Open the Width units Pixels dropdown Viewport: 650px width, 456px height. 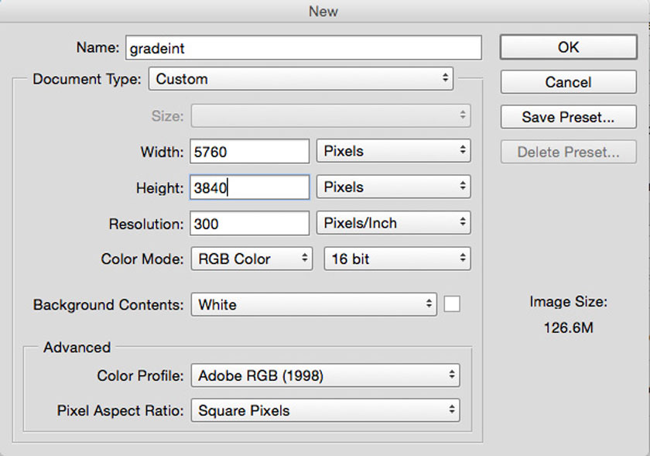(x=393, y=152)
